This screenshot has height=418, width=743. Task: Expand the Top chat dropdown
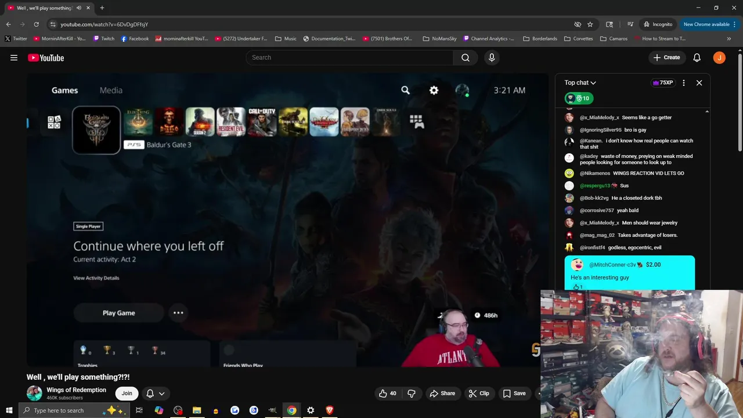[580, 82]
